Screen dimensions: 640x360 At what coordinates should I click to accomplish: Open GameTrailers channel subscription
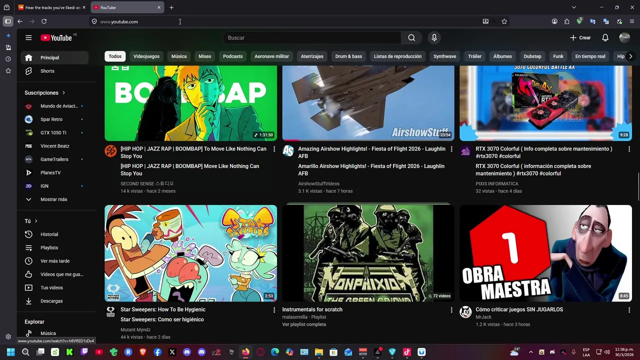click(x=54, y=159)
